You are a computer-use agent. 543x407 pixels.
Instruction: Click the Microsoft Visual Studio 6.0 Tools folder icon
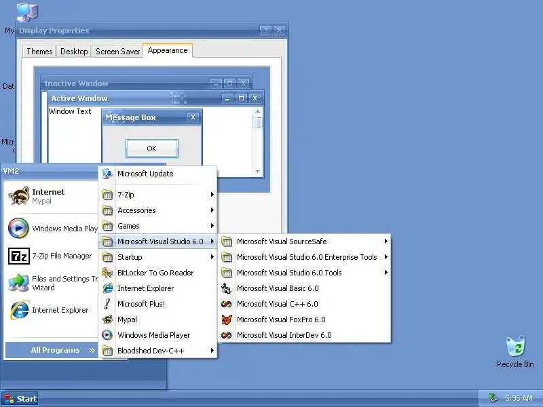[227, 273]
